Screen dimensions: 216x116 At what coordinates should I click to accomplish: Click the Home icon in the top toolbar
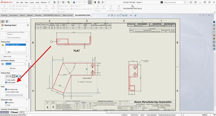click(x=54, y=2)
